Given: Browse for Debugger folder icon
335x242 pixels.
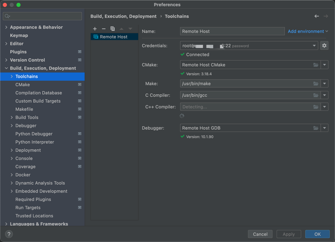Looking at the screenshot, I should coord(316,128).
